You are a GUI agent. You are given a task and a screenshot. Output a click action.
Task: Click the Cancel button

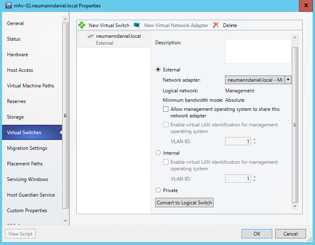290,234
